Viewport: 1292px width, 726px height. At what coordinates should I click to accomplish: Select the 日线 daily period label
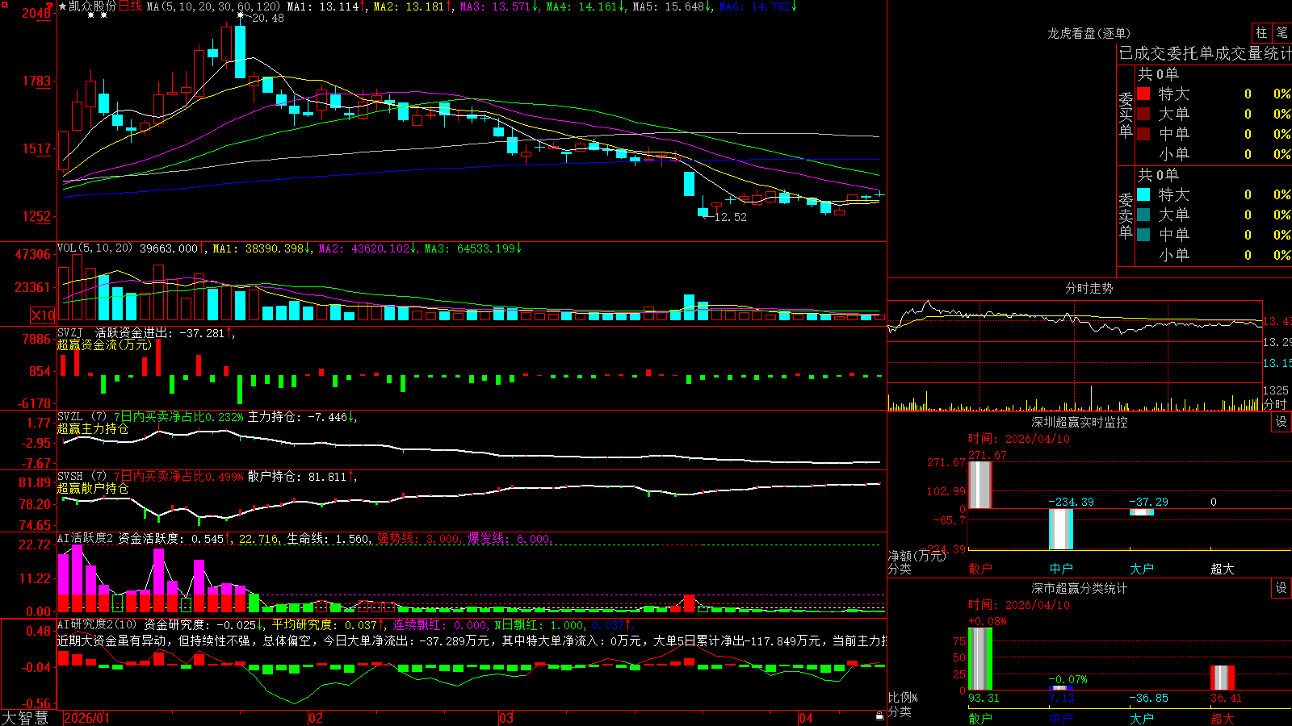tap(130, 6)
